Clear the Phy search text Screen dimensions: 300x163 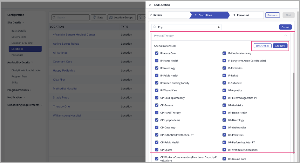219,27
